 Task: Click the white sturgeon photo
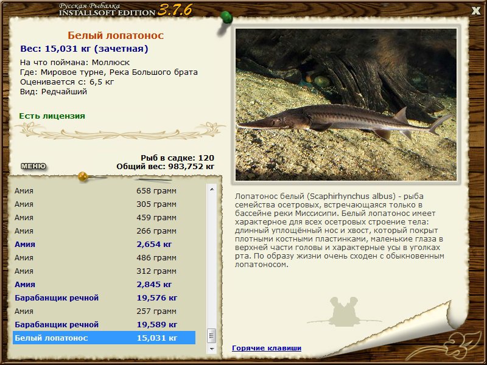346,105
